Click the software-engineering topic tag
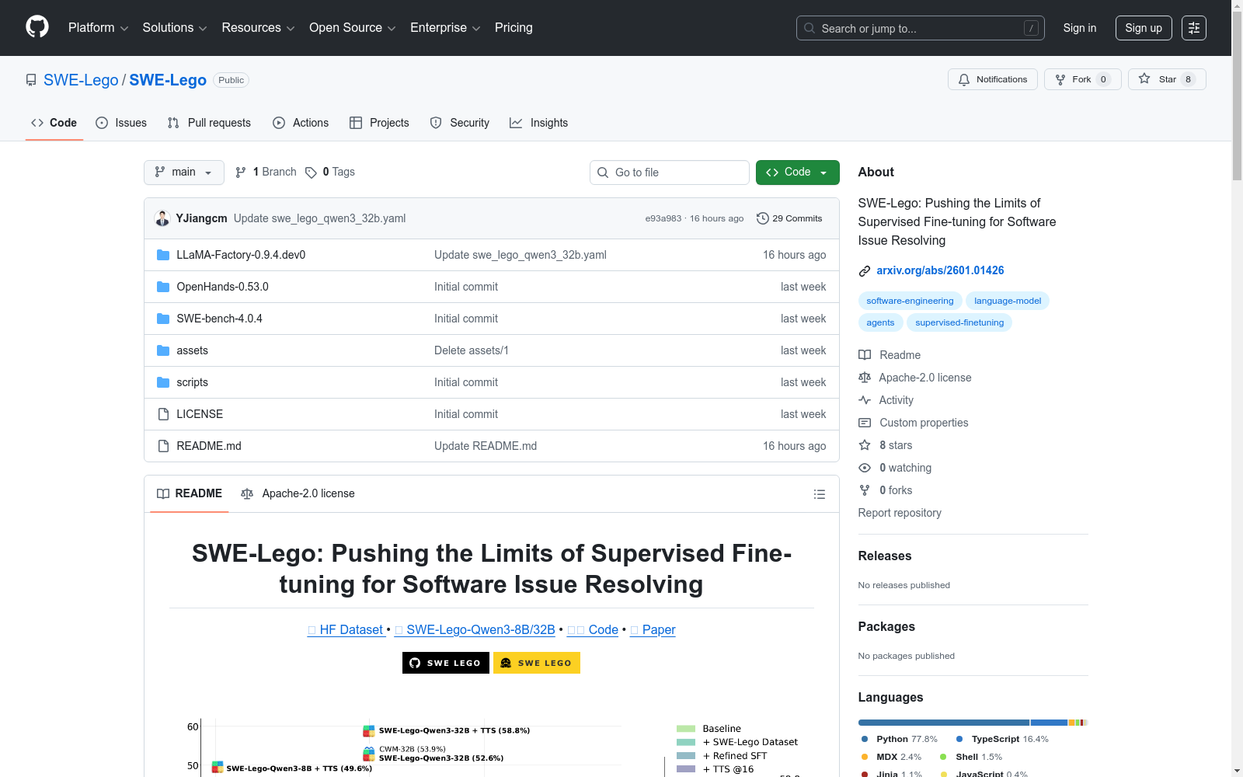The width and height of the screenshot is (1243, 777). coord(910,301)
